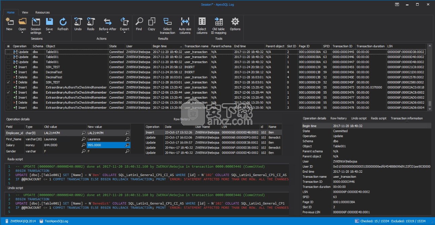Click magnifier beside Salary old value 844.0000
The height and width of the screenshot is (225, 435).
coord(83,145)
